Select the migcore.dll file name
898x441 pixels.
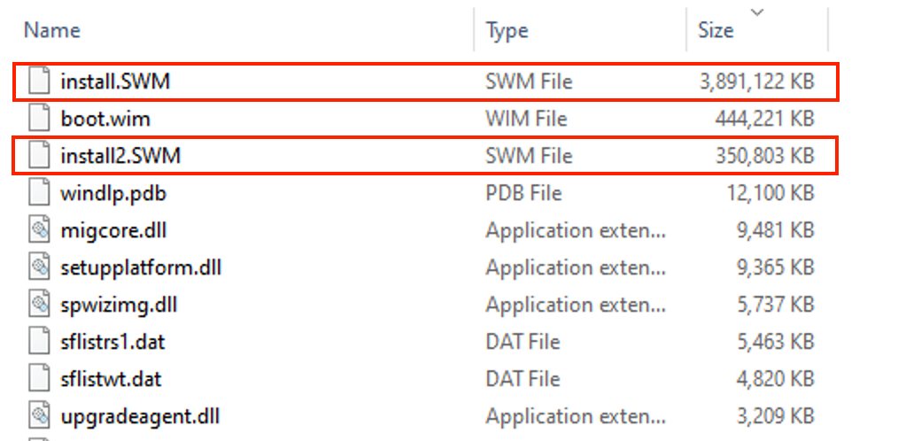(113, 230)
